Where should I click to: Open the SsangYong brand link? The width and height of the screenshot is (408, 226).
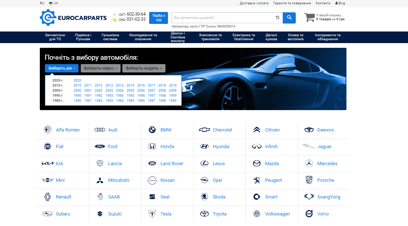[329, 197]
